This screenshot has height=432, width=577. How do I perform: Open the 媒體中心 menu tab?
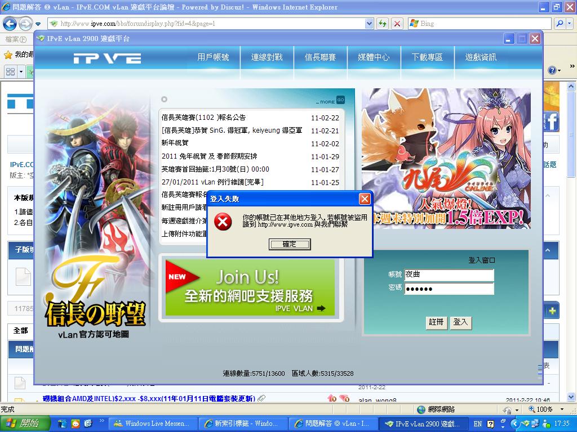(x=374, y=57)
